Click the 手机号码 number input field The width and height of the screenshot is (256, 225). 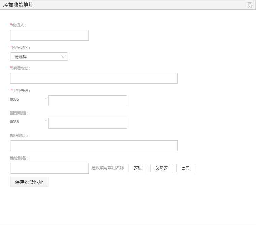tap(88, 101)
